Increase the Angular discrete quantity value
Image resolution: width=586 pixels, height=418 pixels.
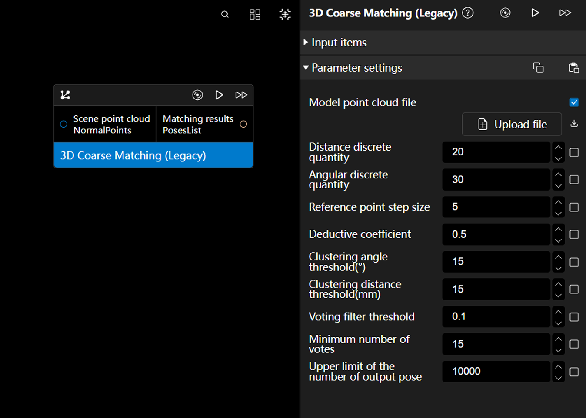coord(558,174)
